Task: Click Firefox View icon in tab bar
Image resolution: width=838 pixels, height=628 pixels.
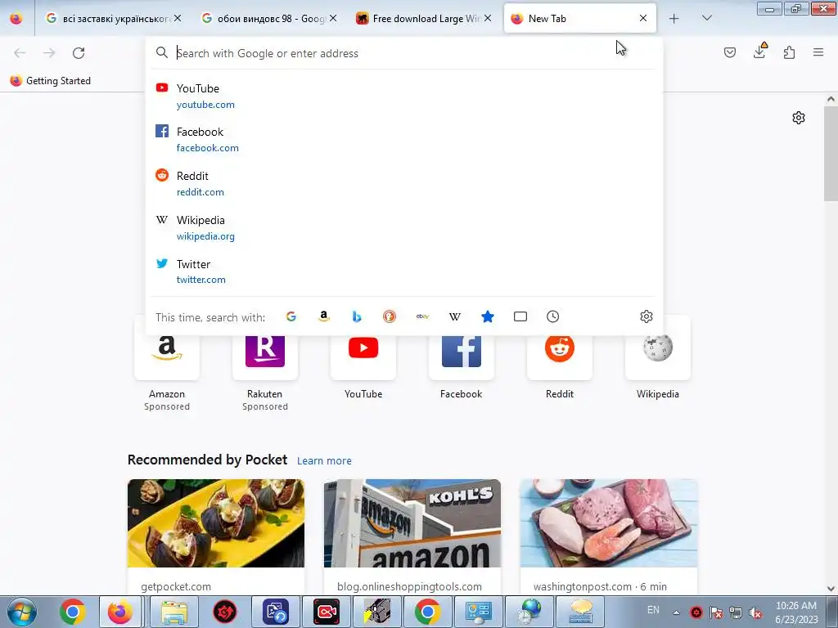Action: tap(16, 19)
